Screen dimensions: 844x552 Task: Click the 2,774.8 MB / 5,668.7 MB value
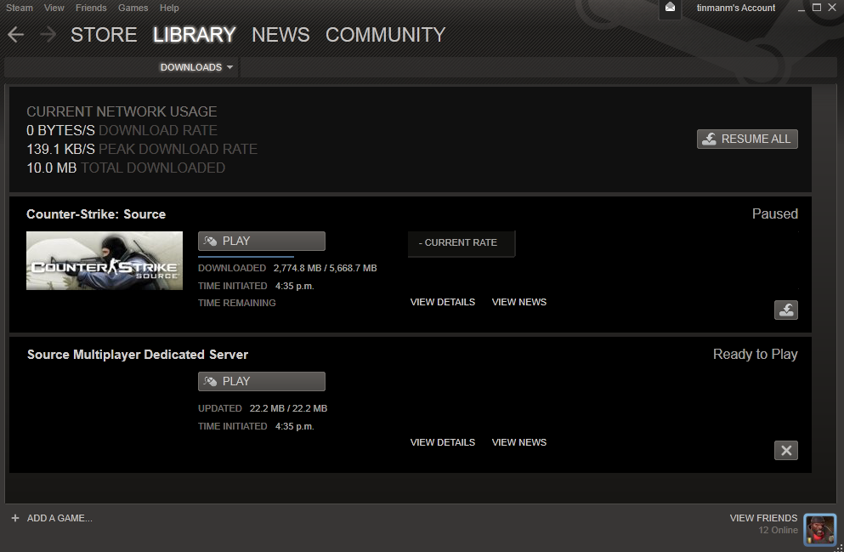click(326, 268)
